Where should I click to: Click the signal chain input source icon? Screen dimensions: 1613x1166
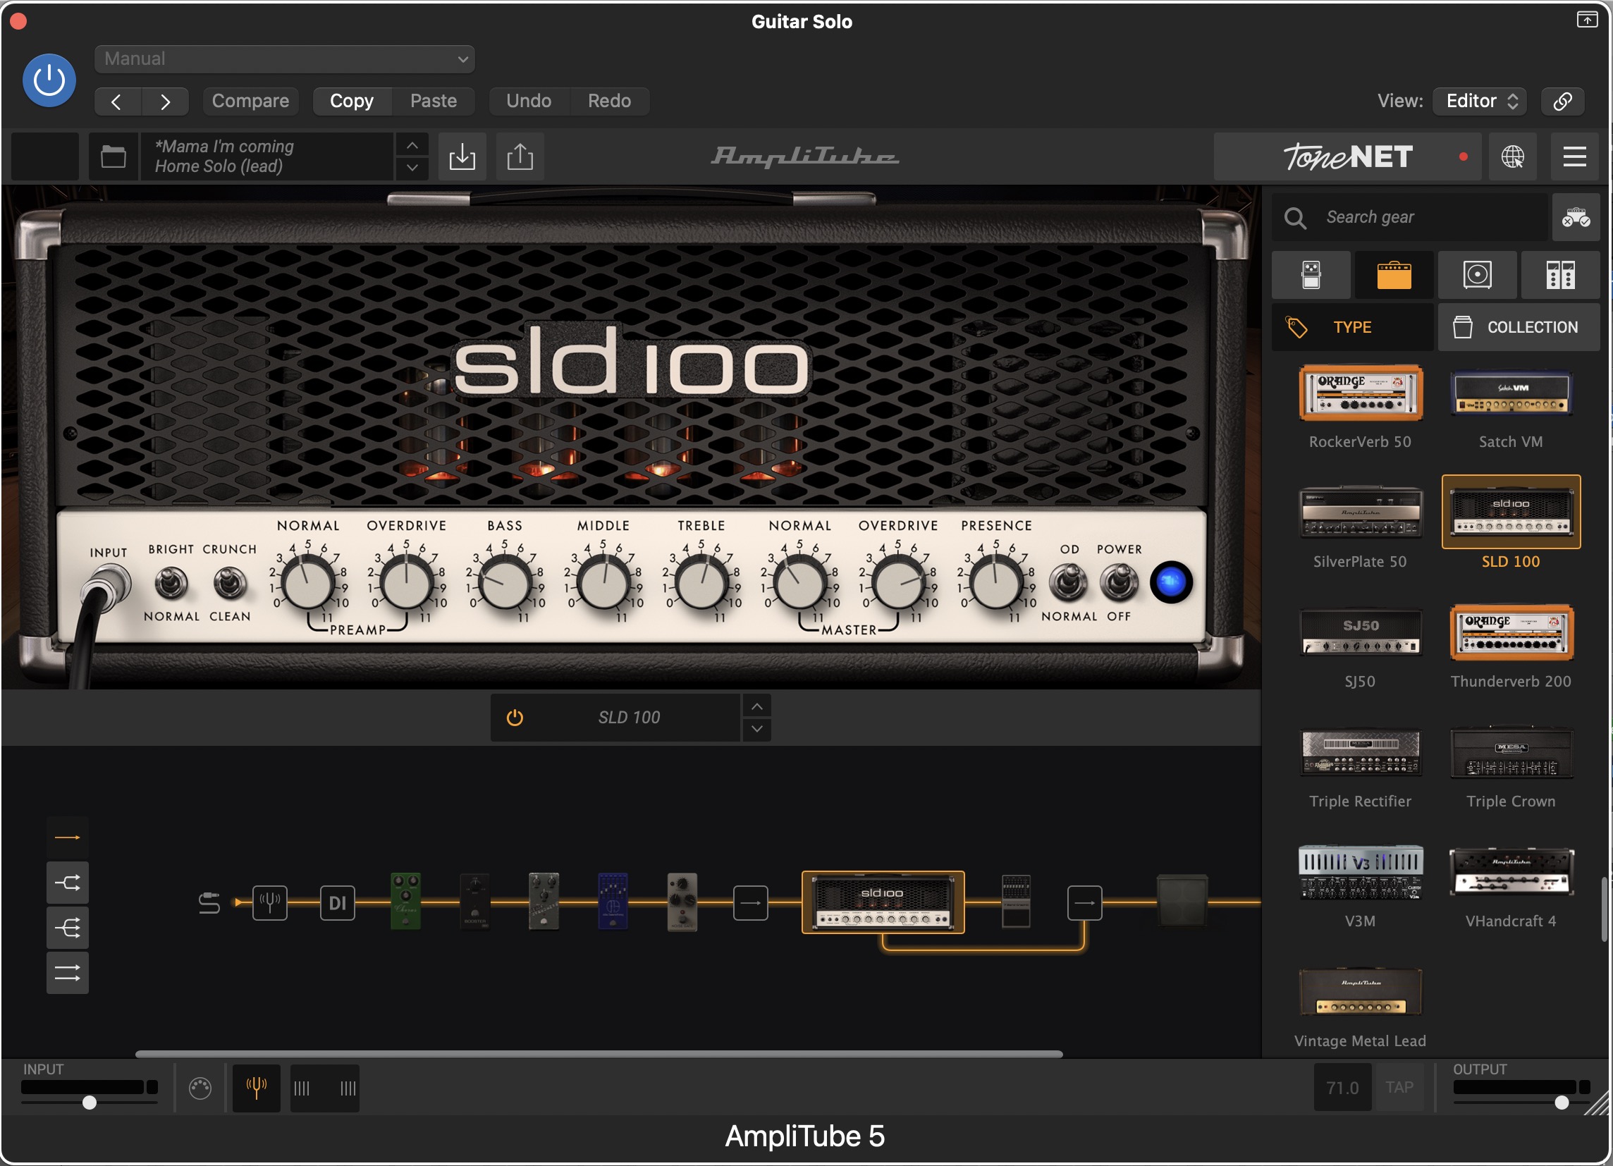[x=209, y=904]
